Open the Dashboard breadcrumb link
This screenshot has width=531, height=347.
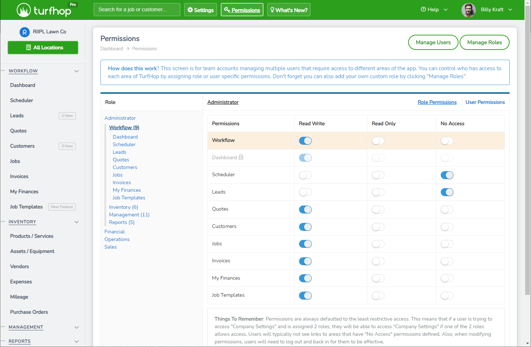pyautogui.click(x=111, y=48)
